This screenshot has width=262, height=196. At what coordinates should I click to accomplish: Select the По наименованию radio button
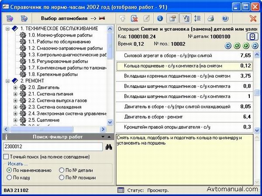9,170
